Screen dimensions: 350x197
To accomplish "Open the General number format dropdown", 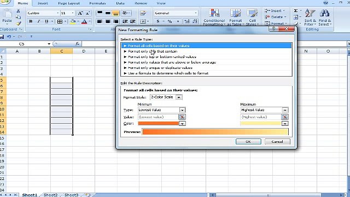I will pos(196,13).
